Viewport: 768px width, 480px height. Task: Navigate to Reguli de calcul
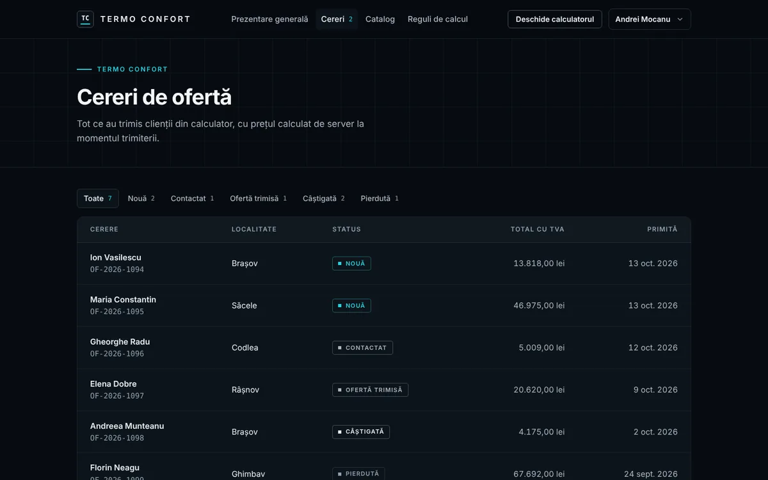pos(438,19)
